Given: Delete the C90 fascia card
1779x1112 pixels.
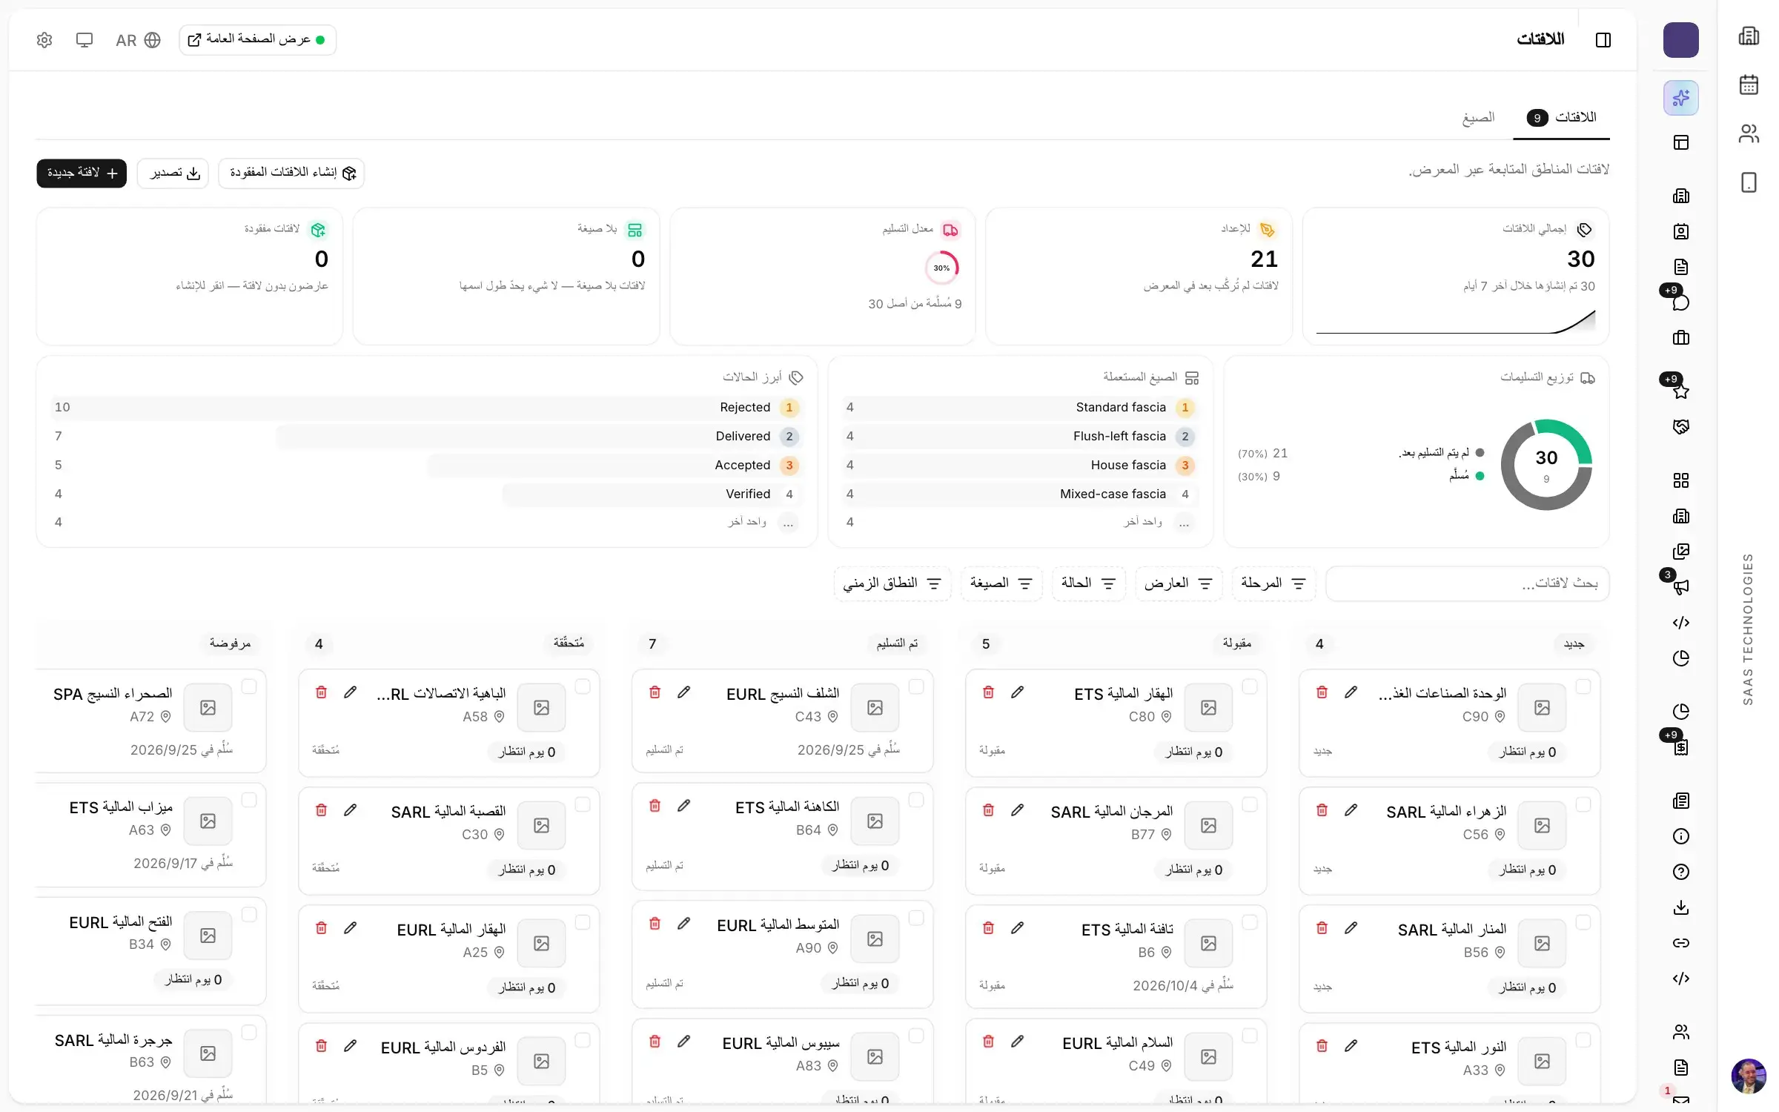Looking at the screenshot, I should coord(1322,692).
